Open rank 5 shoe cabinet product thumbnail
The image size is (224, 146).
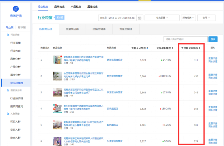coord(57,125)
